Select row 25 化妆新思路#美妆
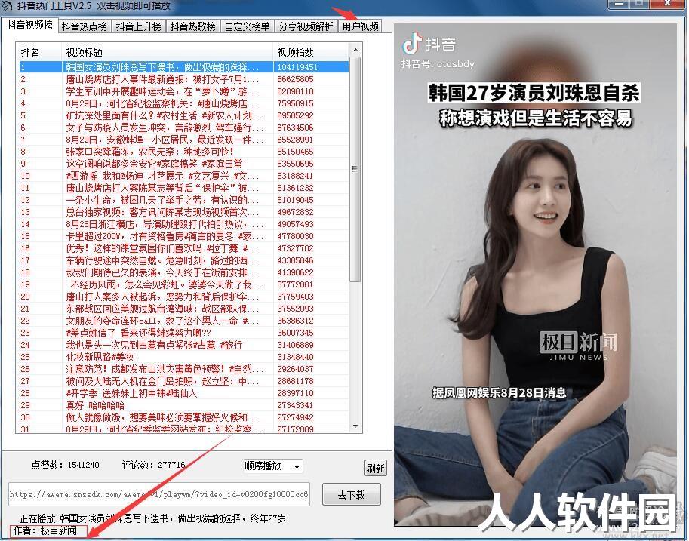The image size is (689, 541). coord(183,358)
